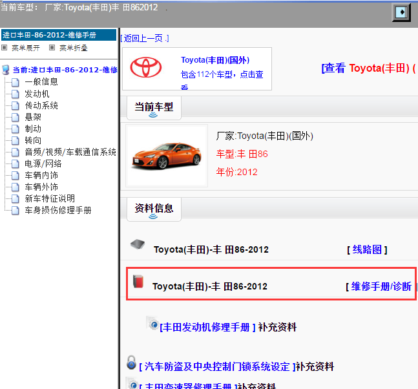
Task: Open 车辆外饰 in the tree
Action: (x=41, y=187)
